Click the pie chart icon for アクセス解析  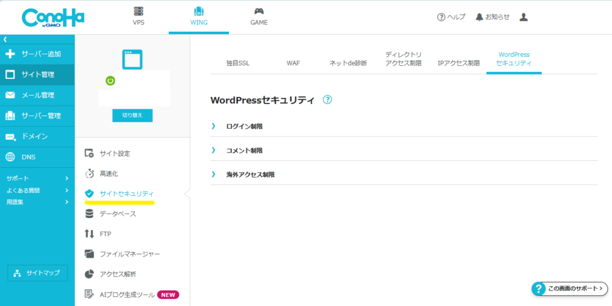click(x=90, y=274)
